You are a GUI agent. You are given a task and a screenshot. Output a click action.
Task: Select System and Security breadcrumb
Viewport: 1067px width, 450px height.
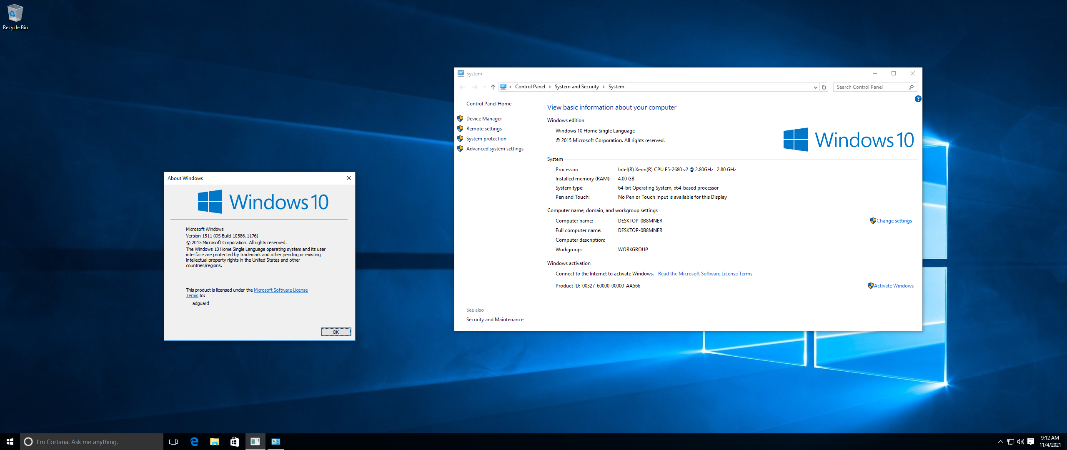(576, 87)
